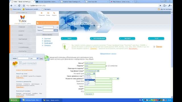The height and width of the screenshot is (102, 182).
Task: Click the browser forward arrow
Action: coord(15,6)
